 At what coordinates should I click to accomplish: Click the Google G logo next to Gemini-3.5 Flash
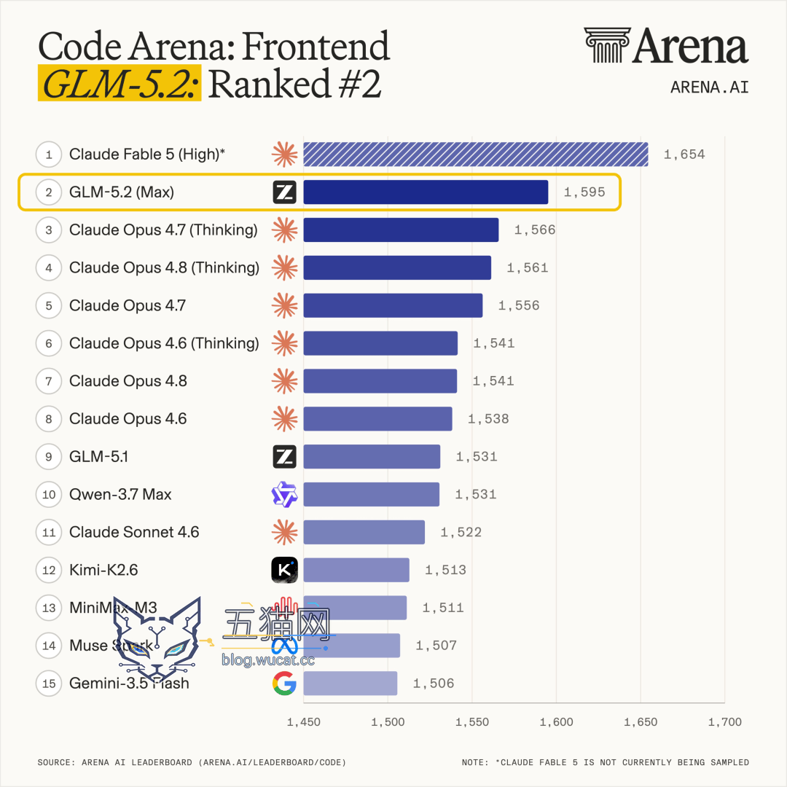(285, 684)
